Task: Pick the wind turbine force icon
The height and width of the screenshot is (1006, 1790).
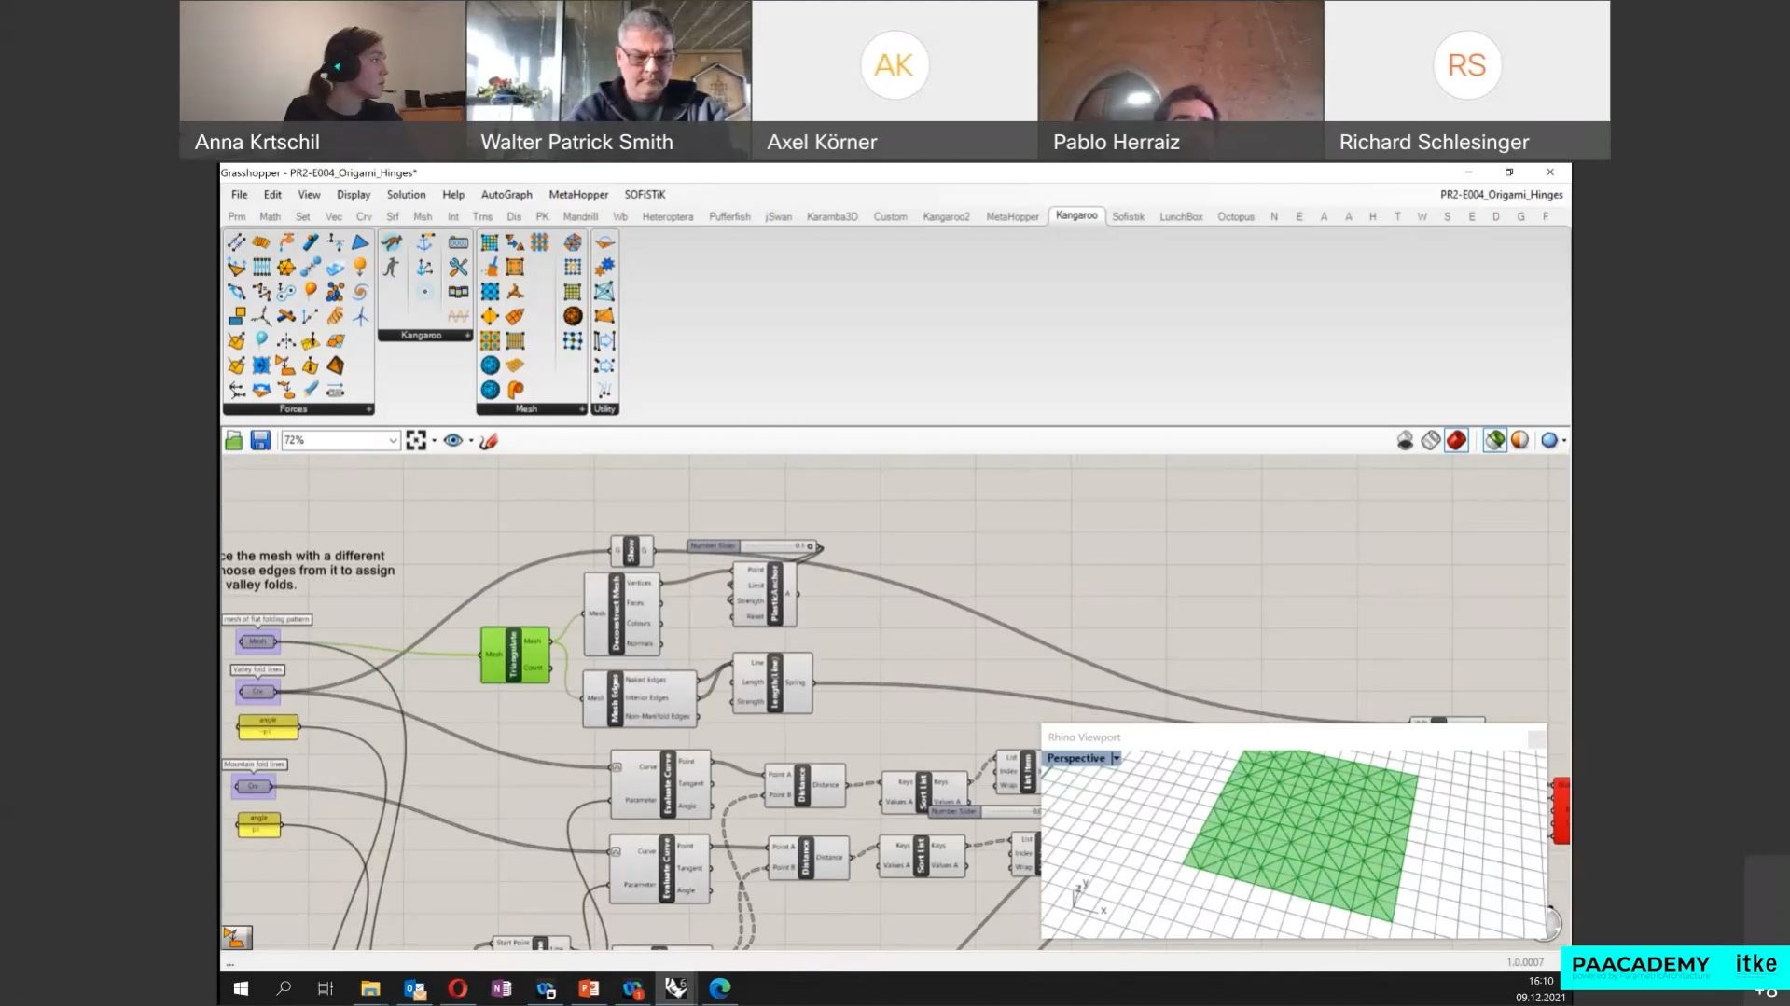Action: tap(360, 317)
